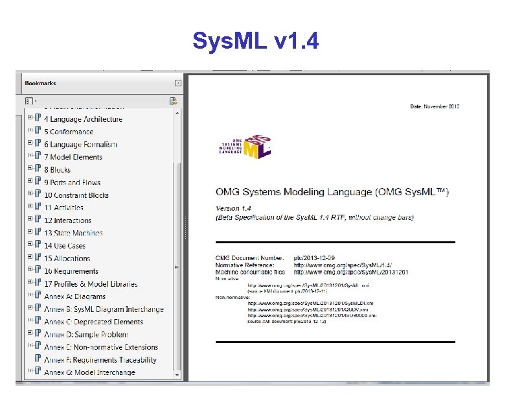
Task: Open the 14 Use Cases bookmark
Action: tap(65, 246)
